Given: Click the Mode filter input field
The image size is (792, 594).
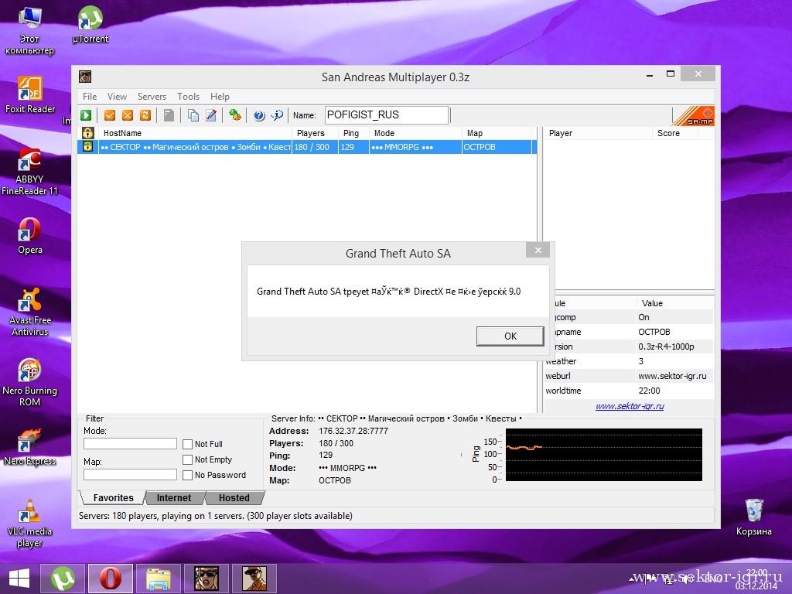Looking at the screenshot, I should [x=130, y=443].
